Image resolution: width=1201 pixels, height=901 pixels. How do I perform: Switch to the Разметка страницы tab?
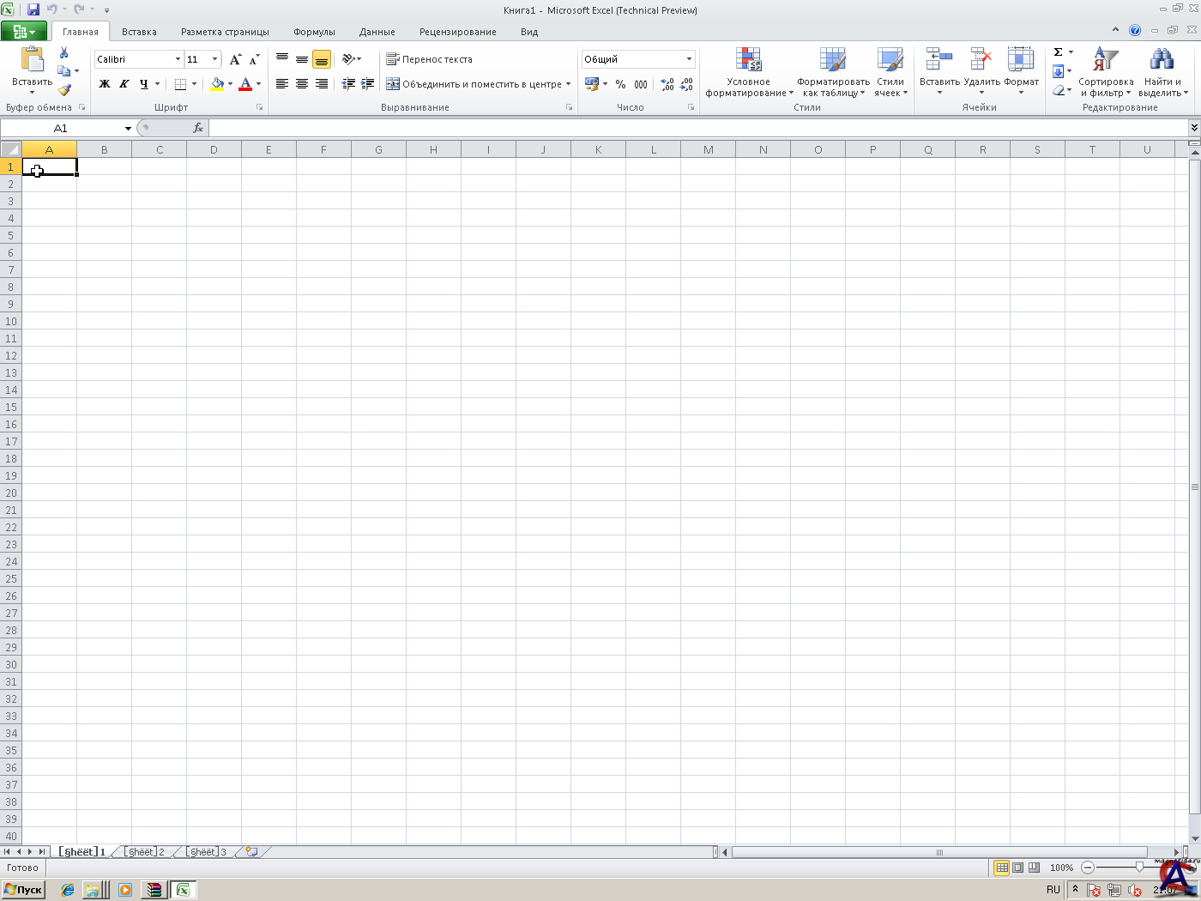point(225,32)
